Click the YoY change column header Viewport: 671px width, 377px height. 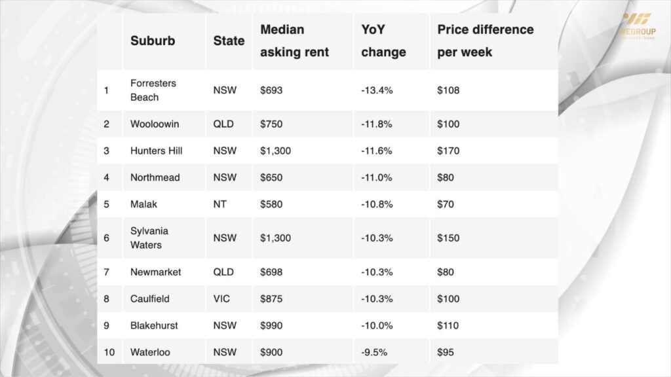tap(383, 41)
